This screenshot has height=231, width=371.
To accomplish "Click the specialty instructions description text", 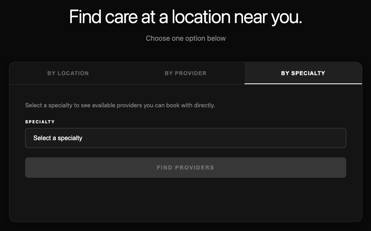I will click(x=120, y=105).
